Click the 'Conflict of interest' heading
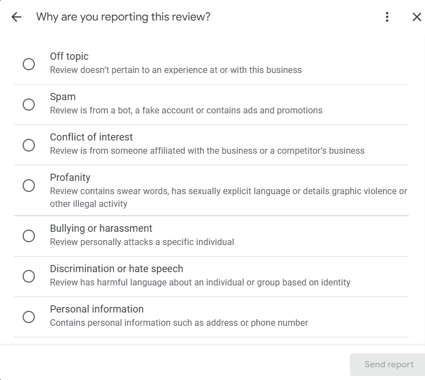 click(x=91, y=137)
